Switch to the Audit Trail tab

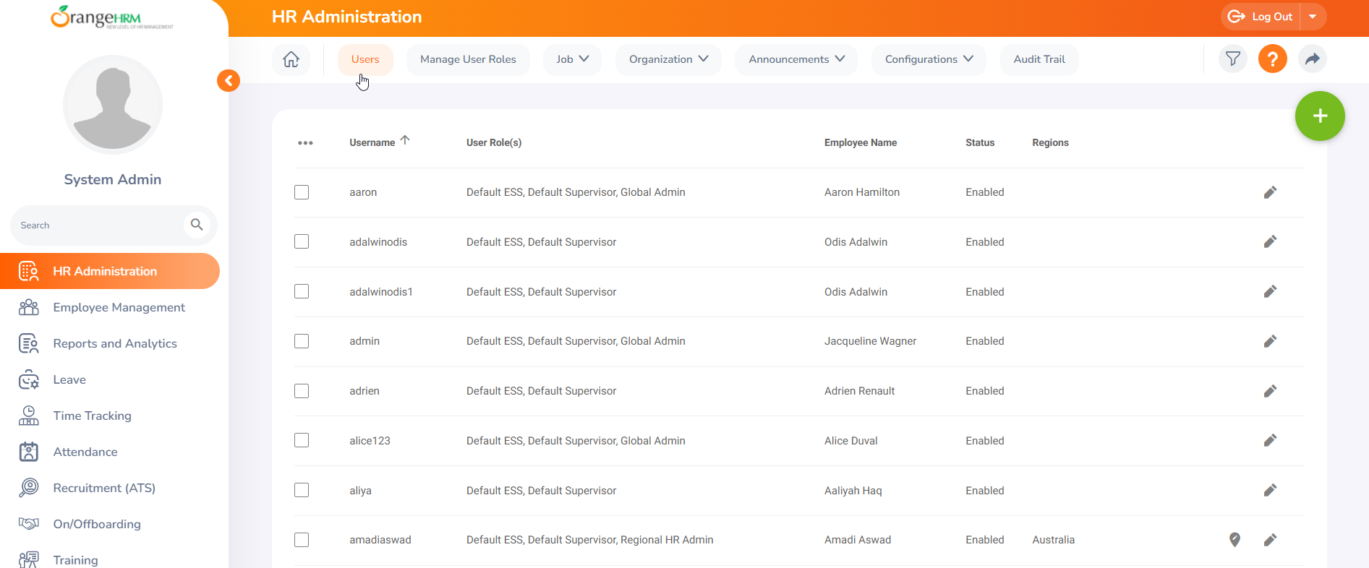pyautogui.click(x=1039, y=59)
